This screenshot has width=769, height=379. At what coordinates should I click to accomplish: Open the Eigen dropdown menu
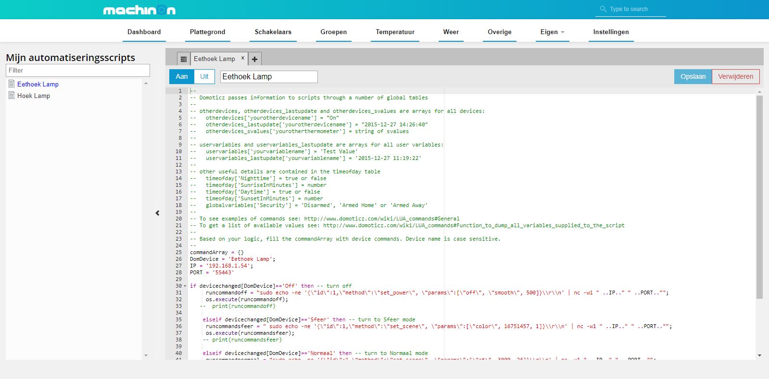(x=552, y=32)
